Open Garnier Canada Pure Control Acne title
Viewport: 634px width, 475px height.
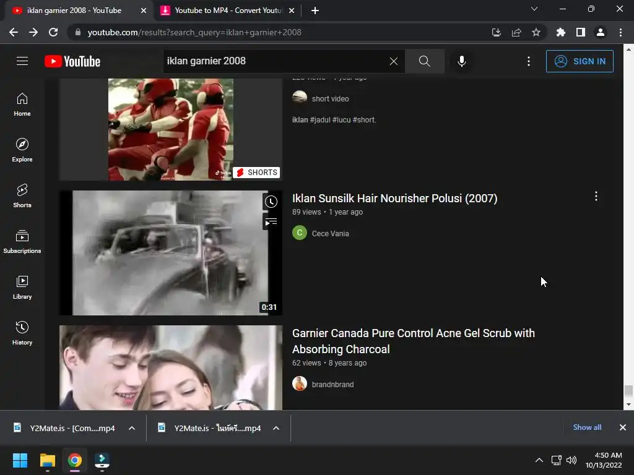[x=413, y=341]
